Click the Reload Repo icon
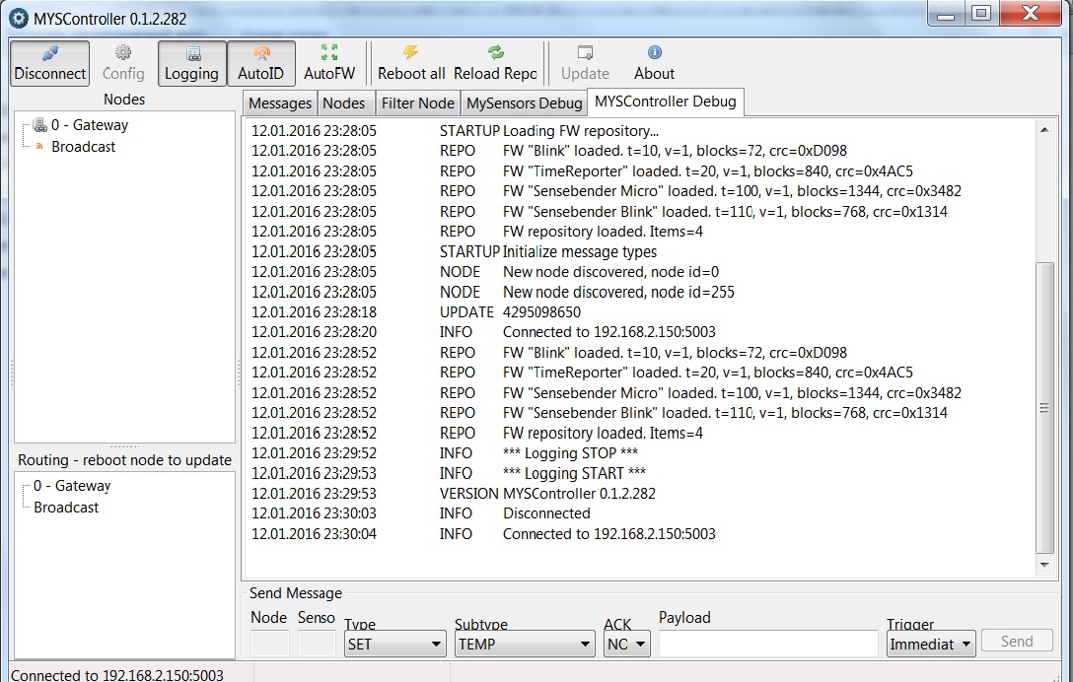The image size is (1073, 682). point(495,54)
